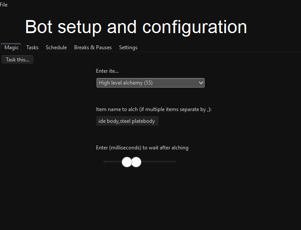The image size is (301, 230).
Task: Click the 'Enter ite...' label
Action: (x=107, y=71)
